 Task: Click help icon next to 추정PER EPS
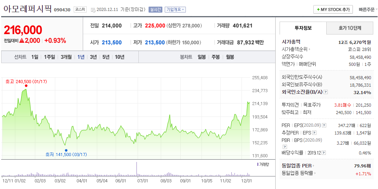click(314, 133)
